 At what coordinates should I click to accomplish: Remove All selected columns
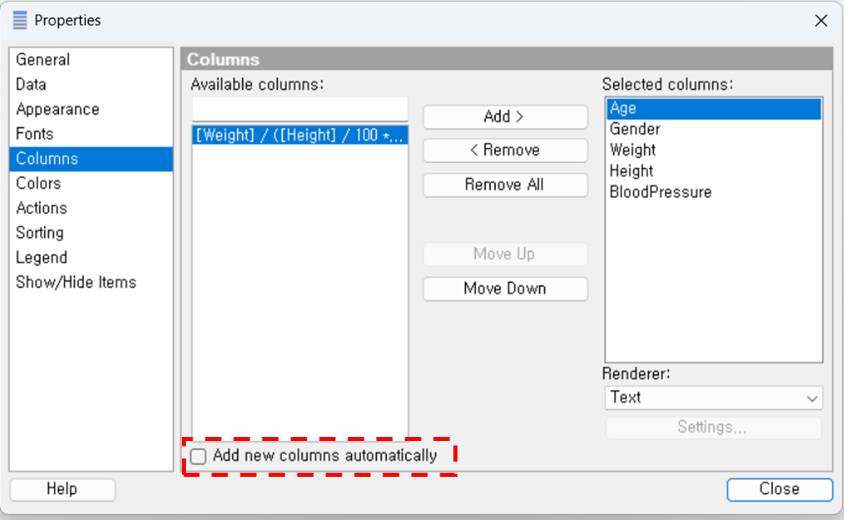(505, 185)
